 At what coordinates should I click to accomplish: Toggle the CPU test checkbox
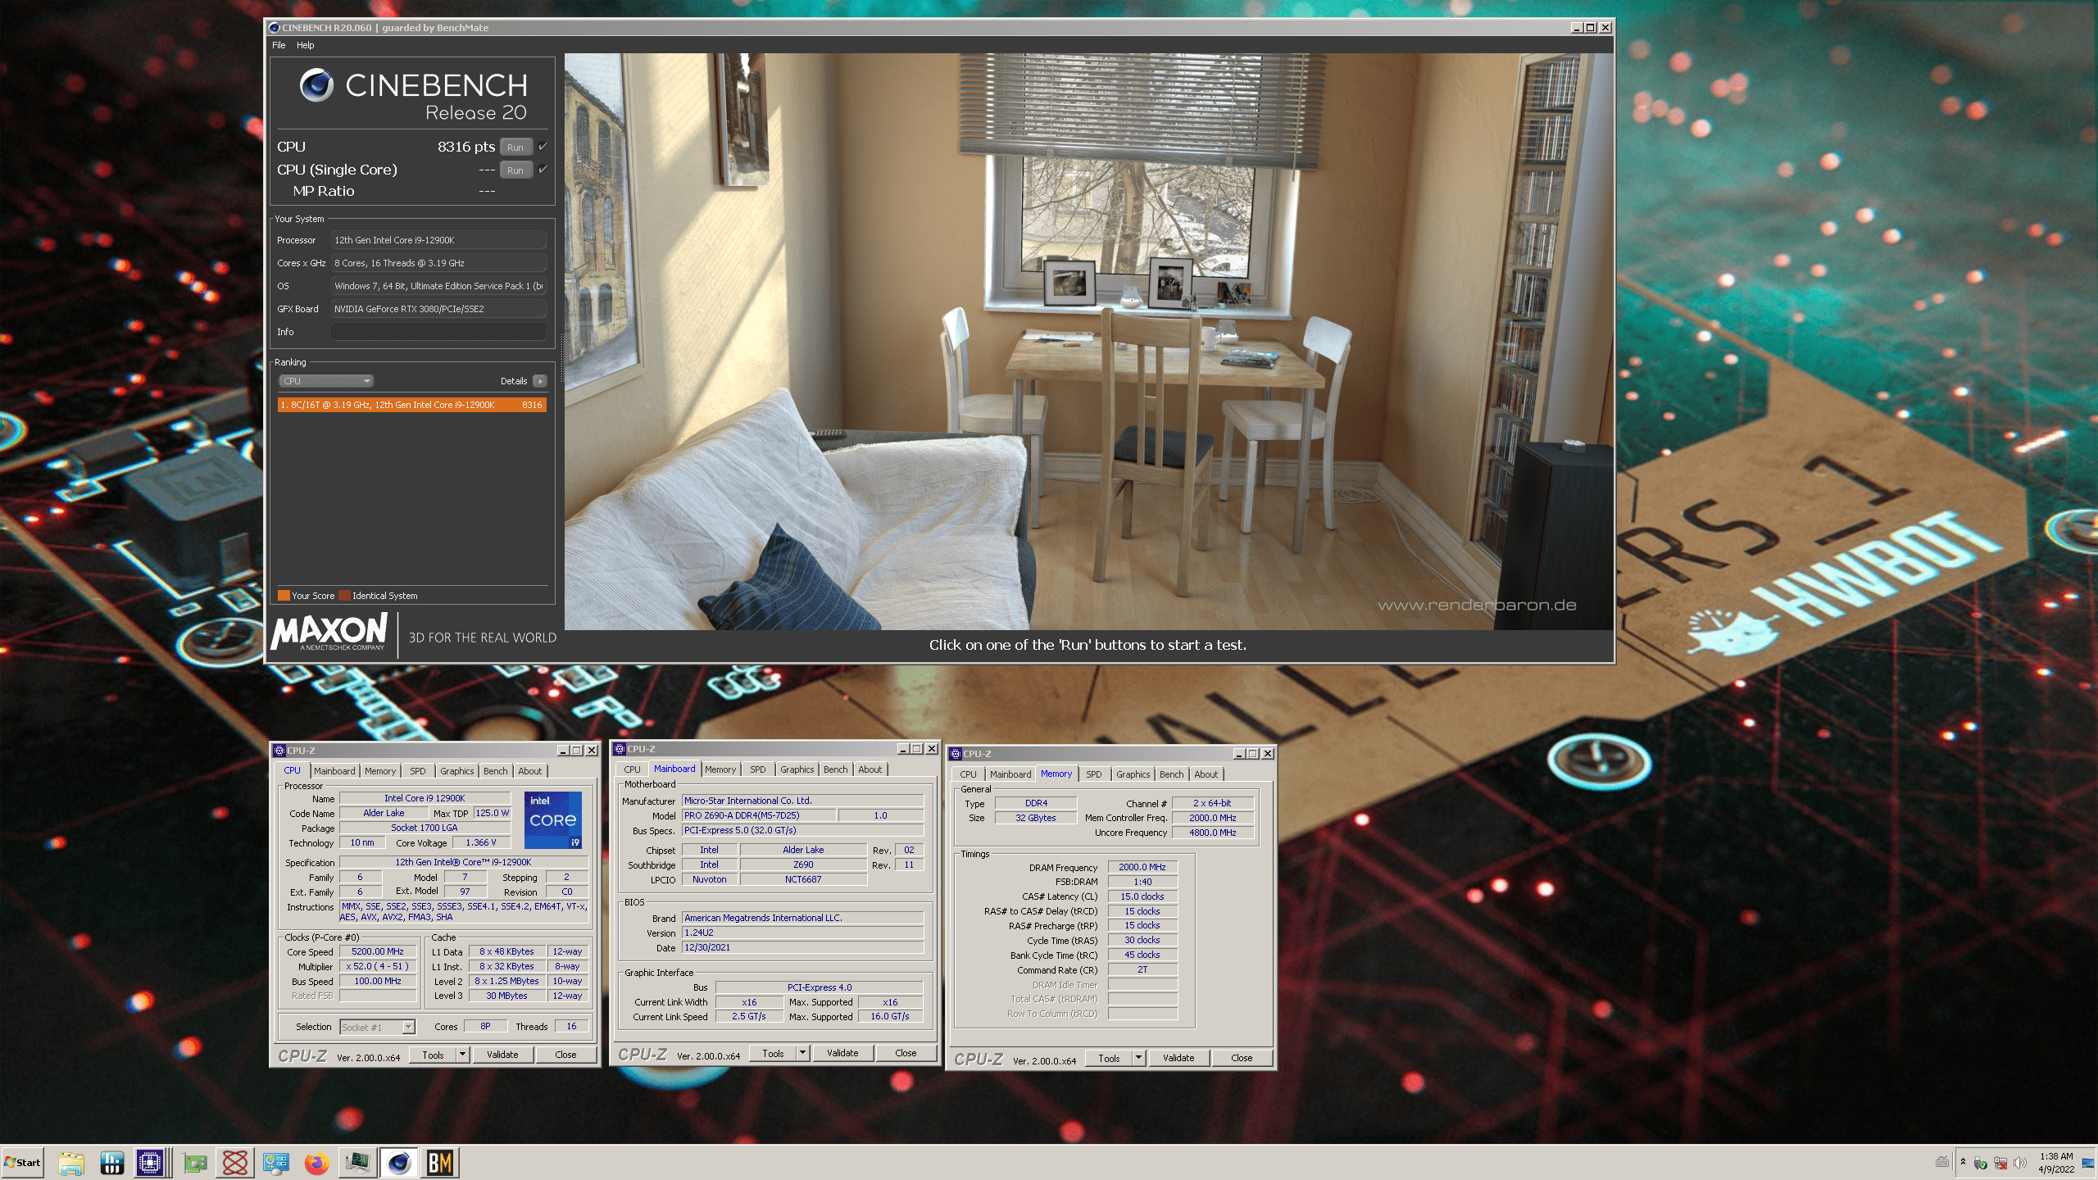click(x=543, y=147)
